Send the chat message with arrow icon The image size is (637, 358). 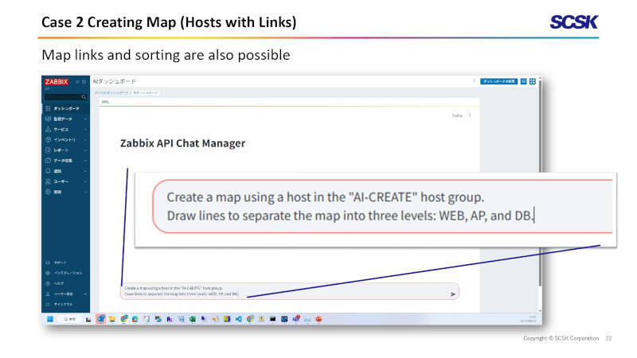tap(453, 294)
